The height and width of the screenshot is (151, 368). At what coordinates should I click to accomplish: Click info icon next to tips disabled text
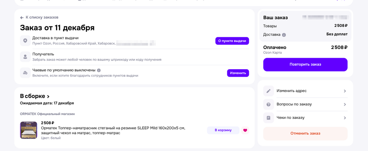[x=99, y=70]
